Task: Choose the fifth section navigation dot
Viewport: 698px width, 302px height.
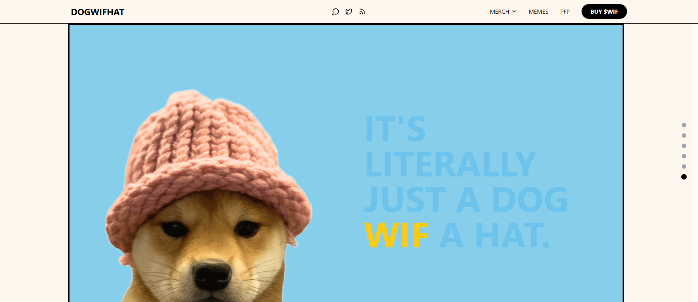Action: tap(684, 167)
